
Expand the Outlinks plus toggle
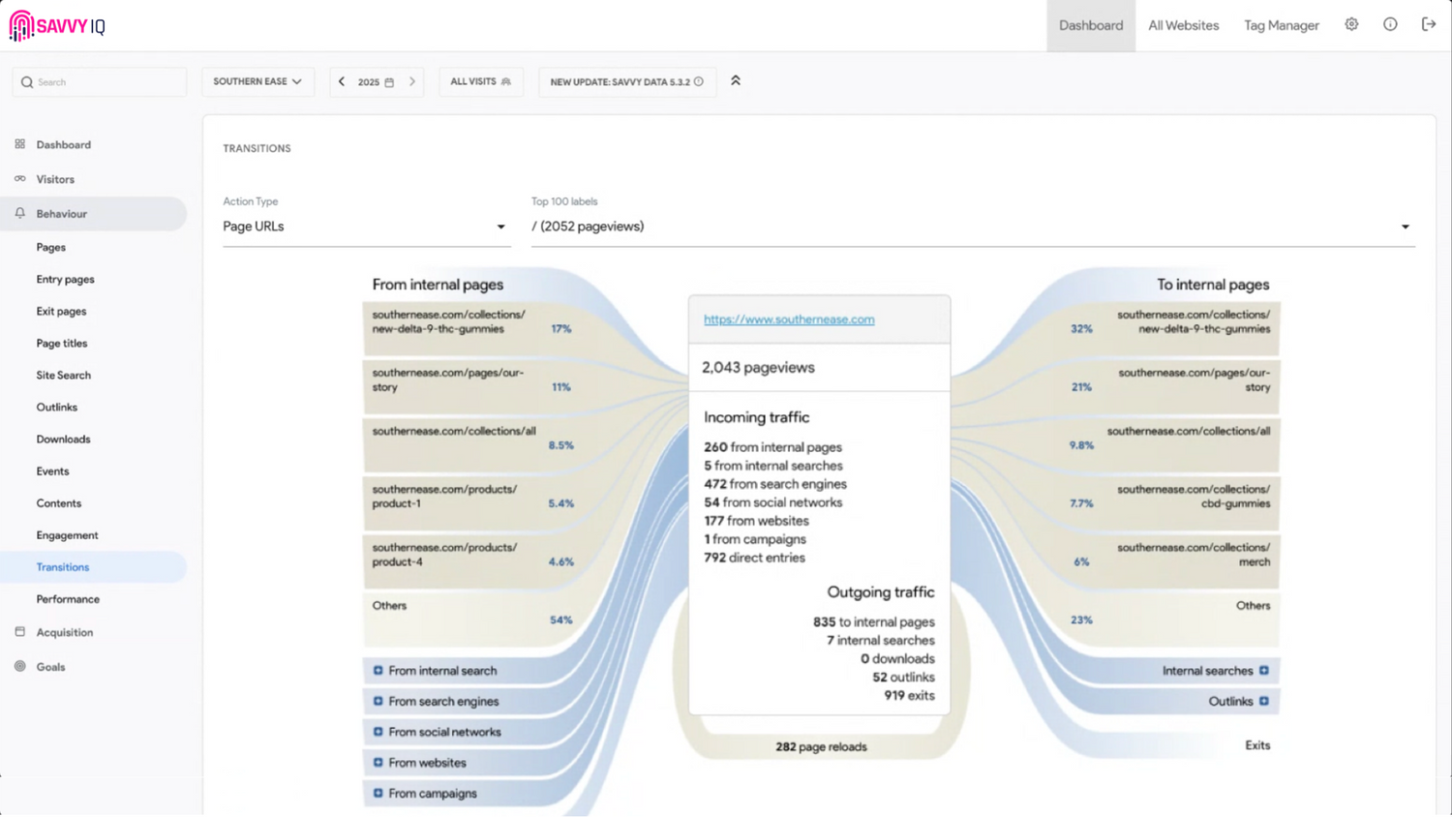point(1264,701)
